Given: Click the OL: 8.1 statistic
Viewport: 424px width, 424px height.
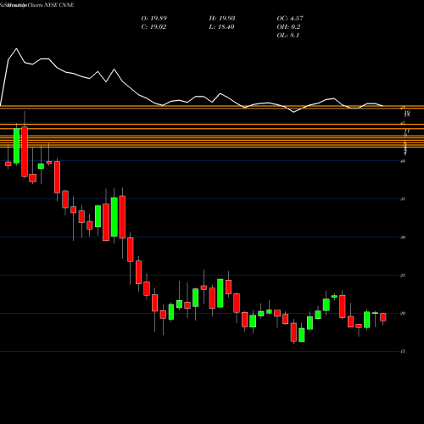Looking at the screenshot, I should [x=288, y=36].
